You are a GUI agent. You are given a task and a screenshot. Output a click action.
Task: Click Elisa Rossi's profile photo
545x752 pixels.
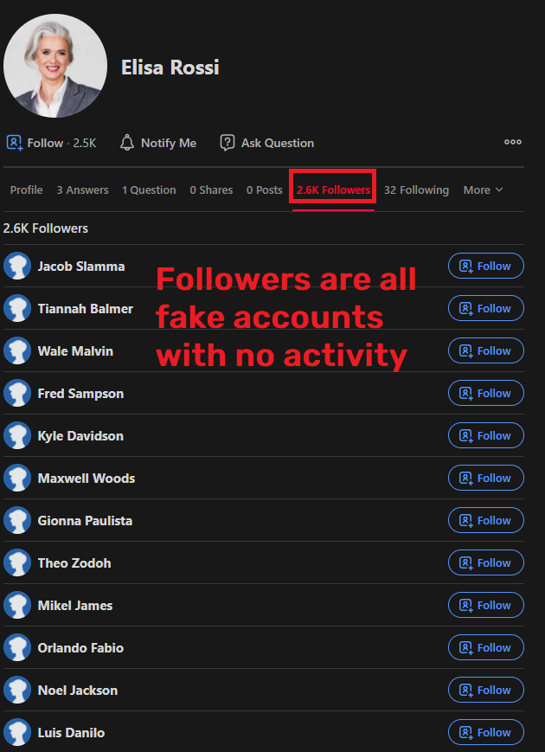(x=55, y=66)
